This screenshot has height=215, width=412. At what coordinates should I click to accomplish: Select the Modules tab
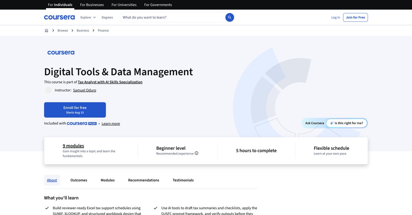[x=108, y=180]
